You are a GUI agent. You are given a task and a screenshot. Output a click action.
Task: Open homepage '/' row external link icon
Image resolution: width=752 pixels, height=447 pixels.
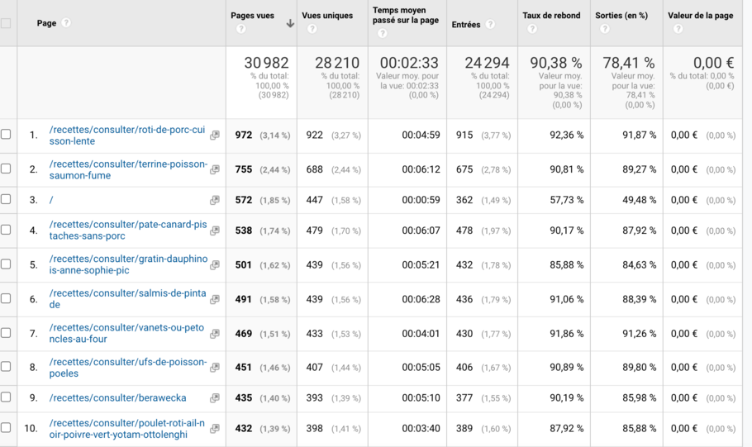tap(215, 200)
